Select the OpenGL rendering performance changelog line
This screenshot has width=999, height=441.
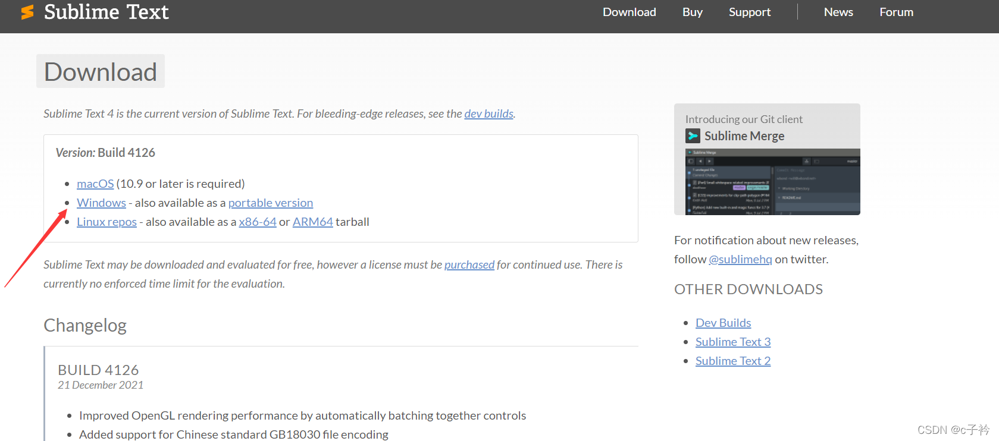click(302, 415)
